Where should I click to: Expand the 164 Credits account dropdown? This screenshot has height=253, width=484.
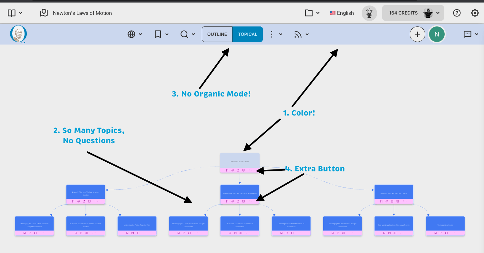coord(413,13)
